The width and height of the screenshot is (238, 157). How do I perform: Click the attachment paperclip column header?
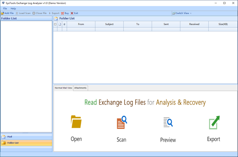(64, 24)
